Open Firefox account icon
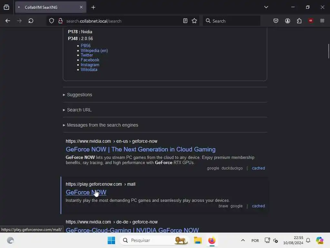Viewport: 330px width, 248px height. point(287,21)
